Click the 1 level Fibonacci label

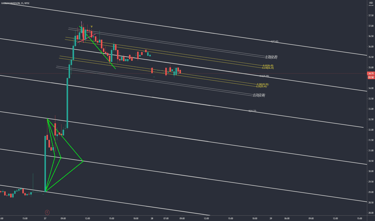tap(274, 41)
